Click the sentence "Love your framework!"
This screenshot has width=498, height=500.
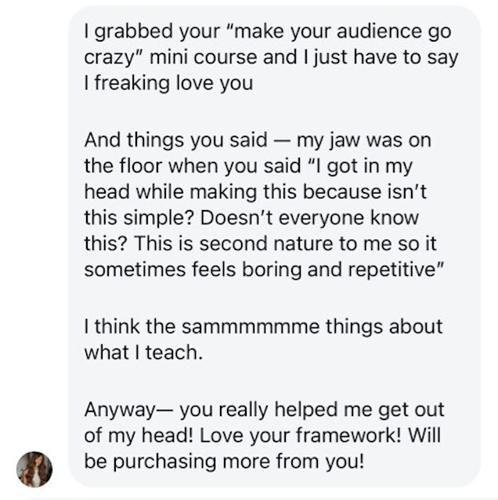point(319,435)
